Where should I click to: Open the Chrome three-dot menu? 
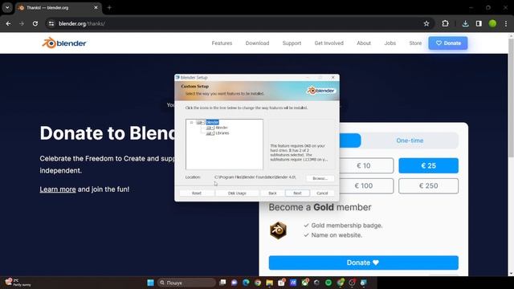coord(506,23)
